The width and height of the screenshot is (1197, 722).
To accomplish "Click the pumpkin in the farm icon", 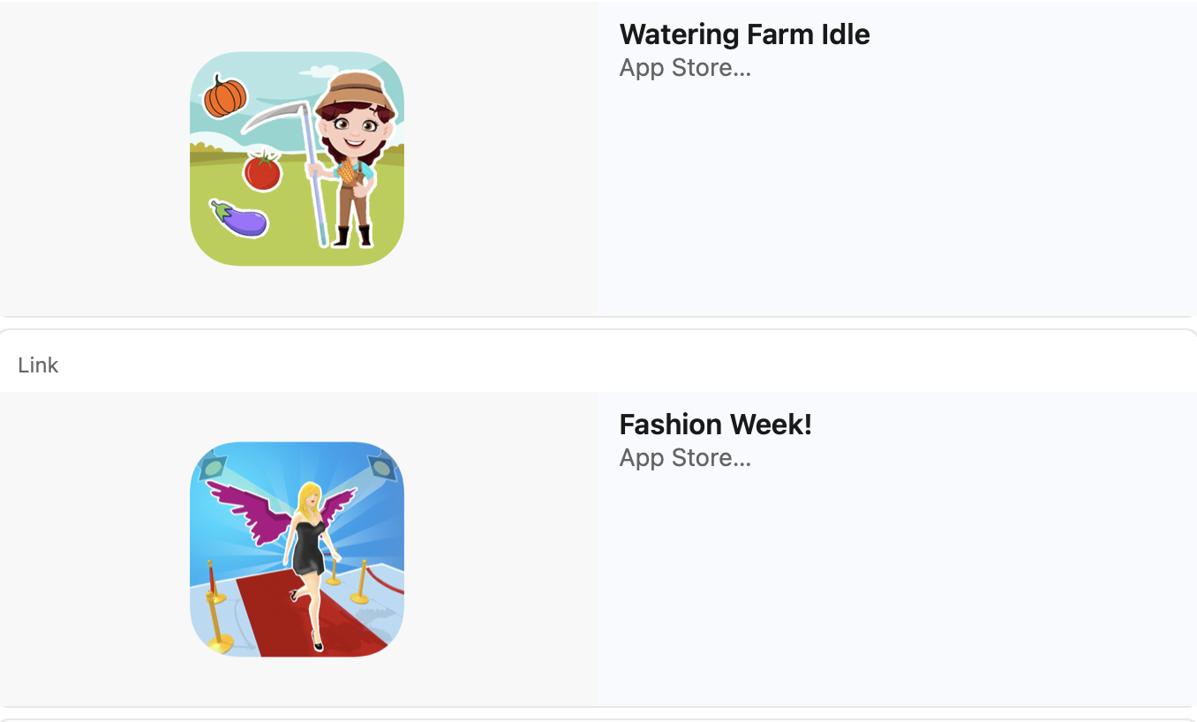I will click(x=225, y=96).
